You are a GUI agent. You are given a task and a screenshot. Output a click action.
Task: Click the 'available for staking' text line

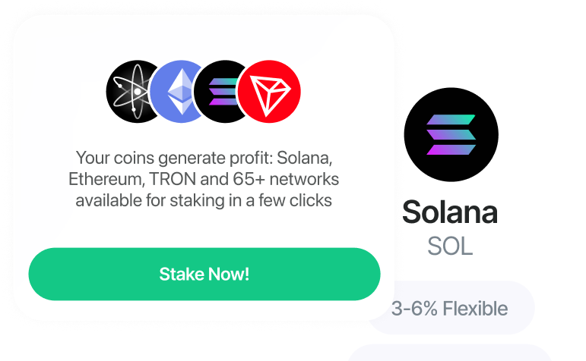point(204,201)
